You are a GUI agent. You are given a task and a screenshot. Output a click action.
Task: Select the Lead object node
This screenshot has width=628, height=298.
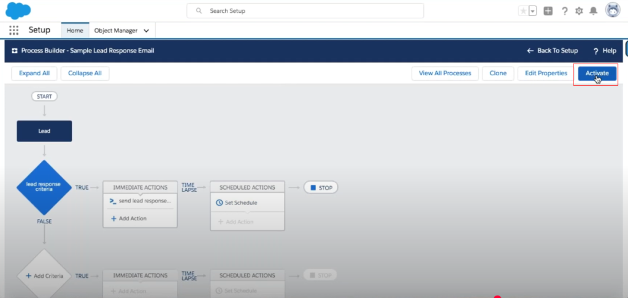[x=44, y=131]
